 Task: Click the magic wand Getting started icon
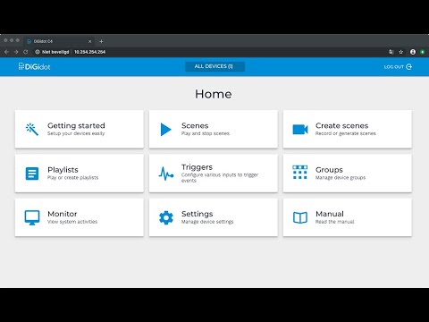(32, 129)
